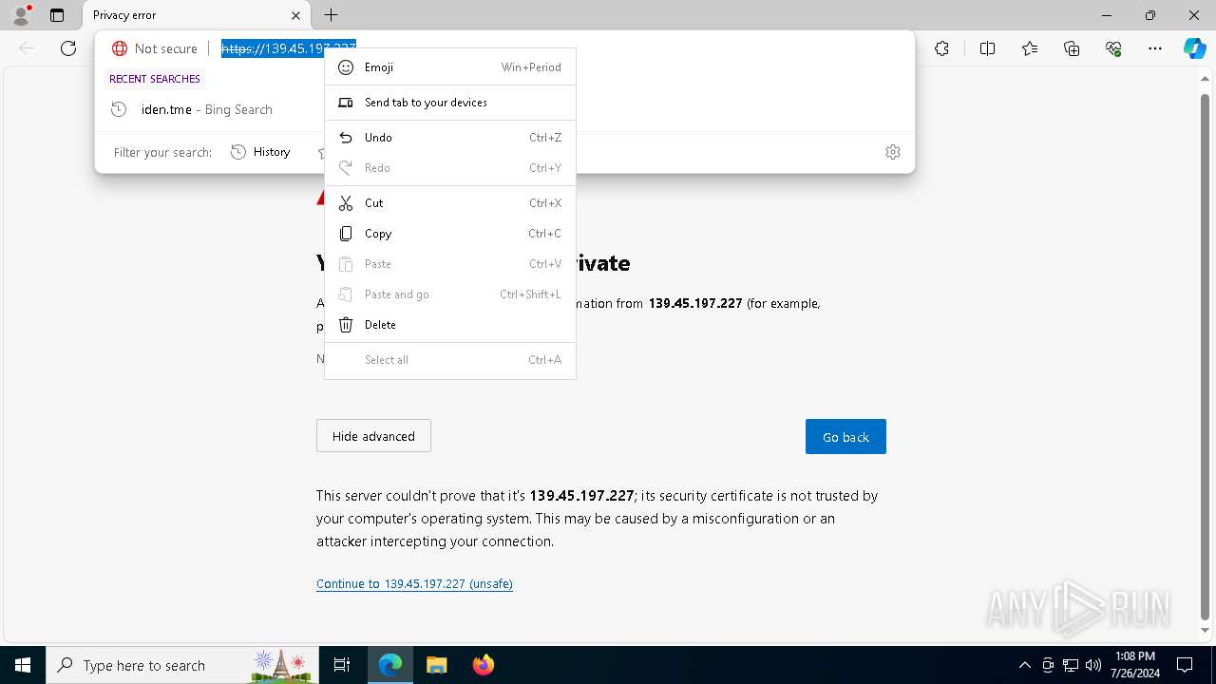Viewport: 1216px width, 684px height.
Task: Open File Explorer from taskbar
Action: 436,665
